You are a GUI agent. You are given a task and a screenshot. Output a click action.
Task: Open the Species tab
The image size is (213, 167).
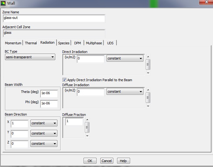pyautogui.click(x=64, y=43)
